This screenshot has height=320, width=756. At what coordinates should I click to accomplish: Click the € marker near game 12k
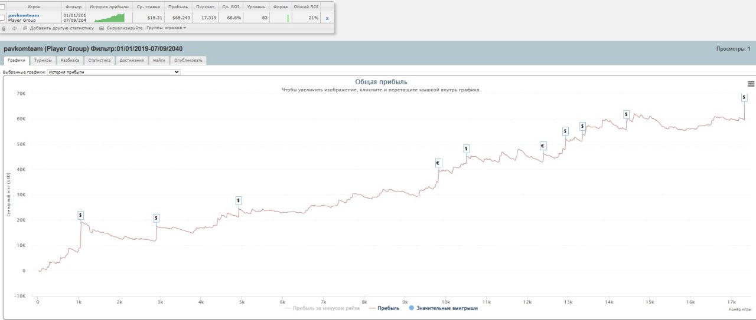pyautogui.click(x=543, y=146)
